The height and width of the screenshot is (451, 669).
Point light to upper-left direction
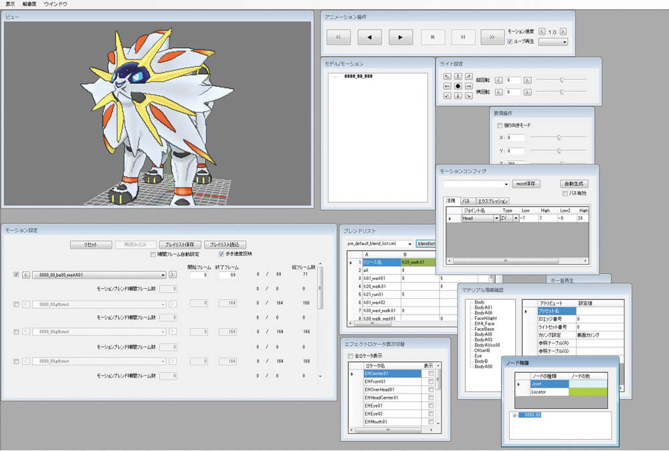pyautogui.click(x=447, y=76)
